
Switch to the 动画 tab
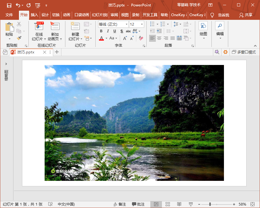67,15
